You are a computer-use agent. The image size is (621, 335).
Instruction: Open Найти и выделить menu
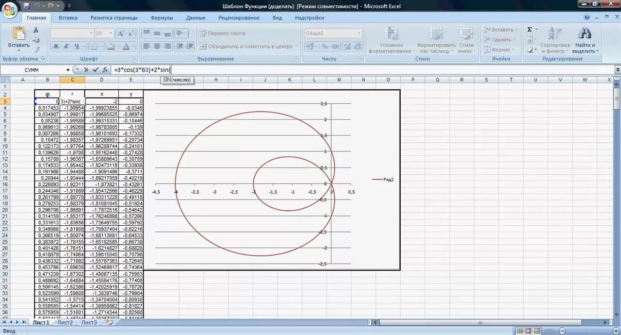click(585, 40)
